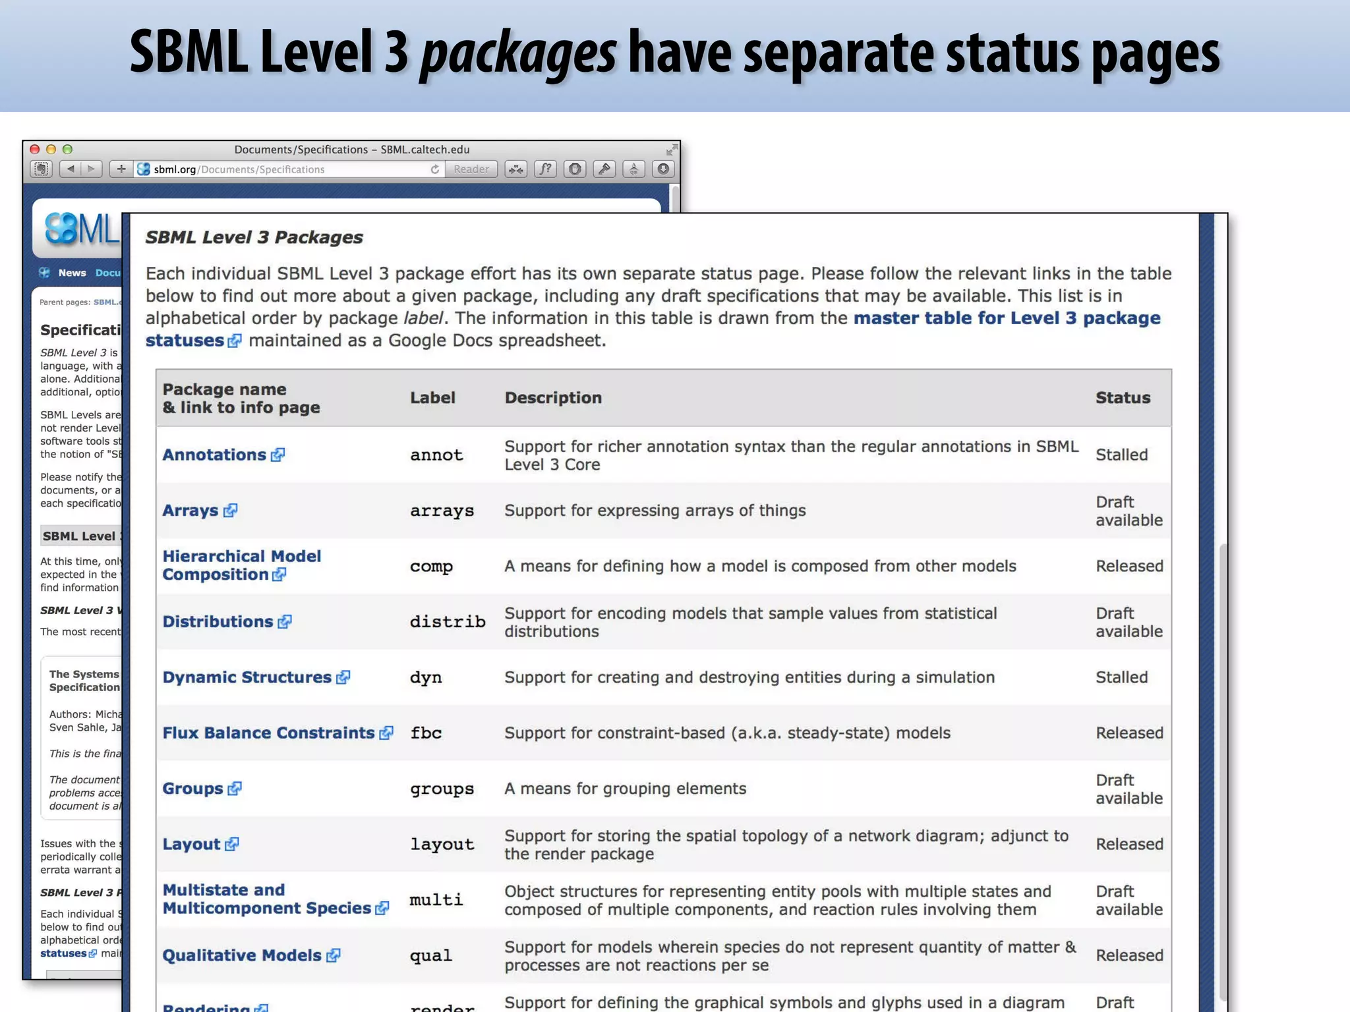Click the 'SBML Level 3 Packages' heading
The image size is (1350, 1012).
click(254, 237)
